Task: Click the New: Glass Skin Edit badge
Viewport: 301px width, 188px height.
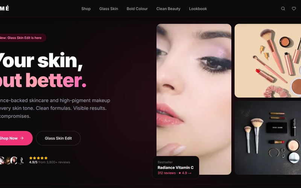Action: (23, 38)
